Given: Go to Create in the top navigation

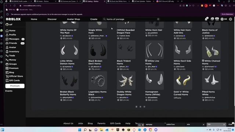Looking at the screenshot, I should [94, 19].
